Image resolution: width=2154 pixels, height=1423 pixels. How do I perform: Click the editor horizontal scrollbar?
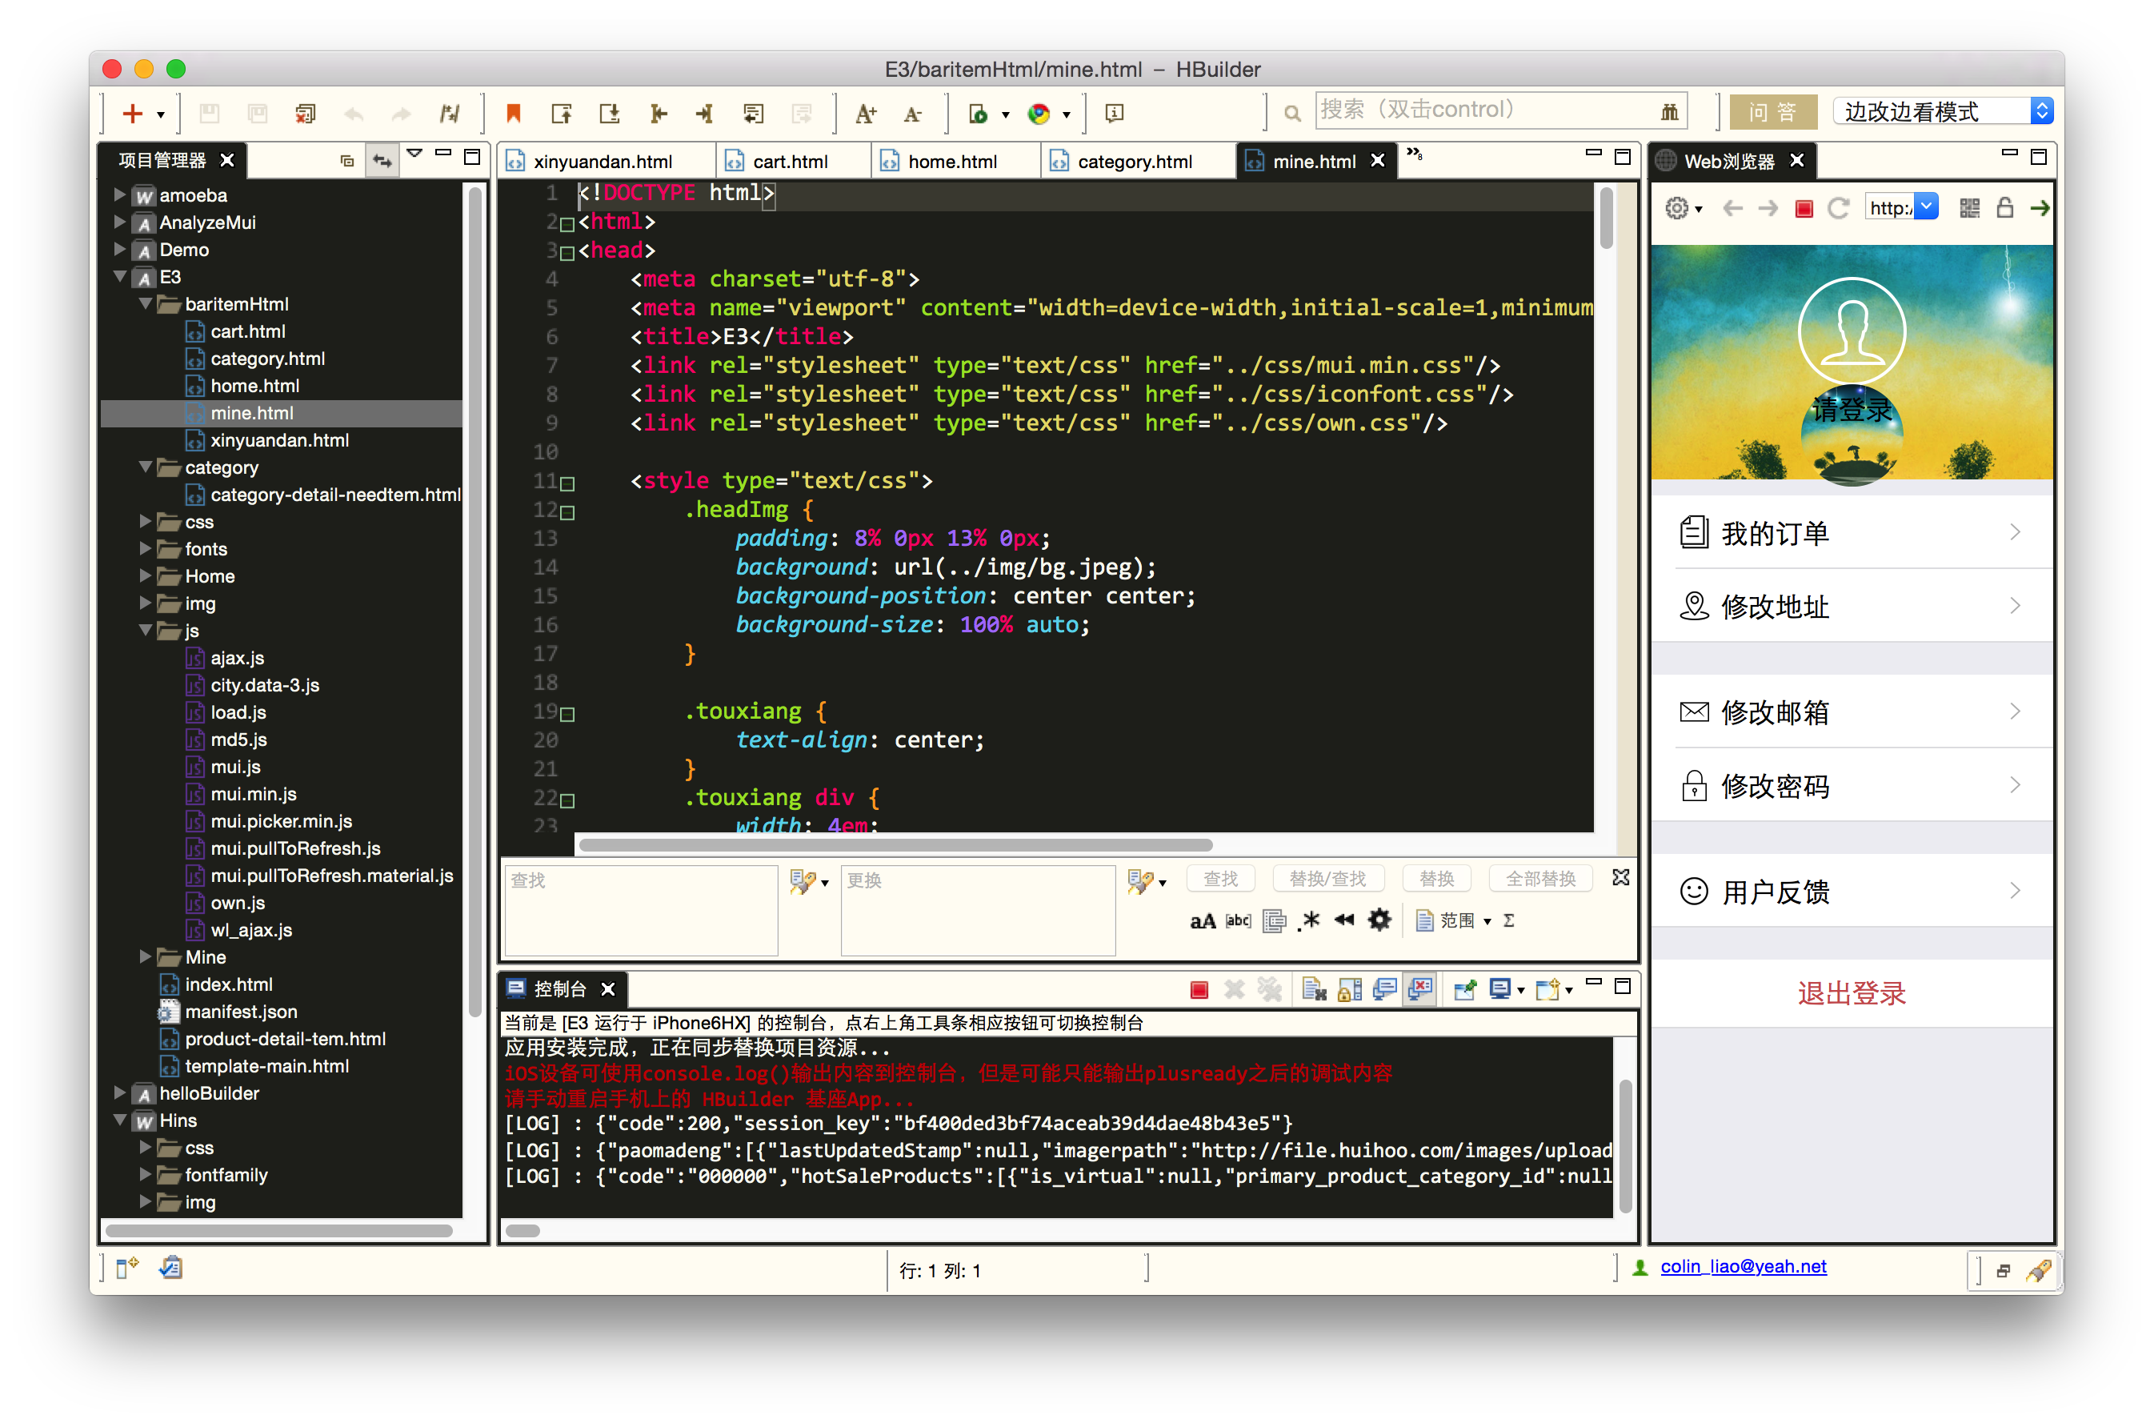895,845
